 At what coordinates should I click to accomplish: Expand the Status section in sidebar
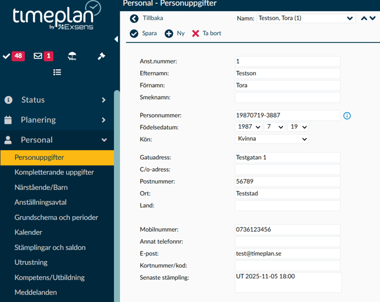[57, 100]
